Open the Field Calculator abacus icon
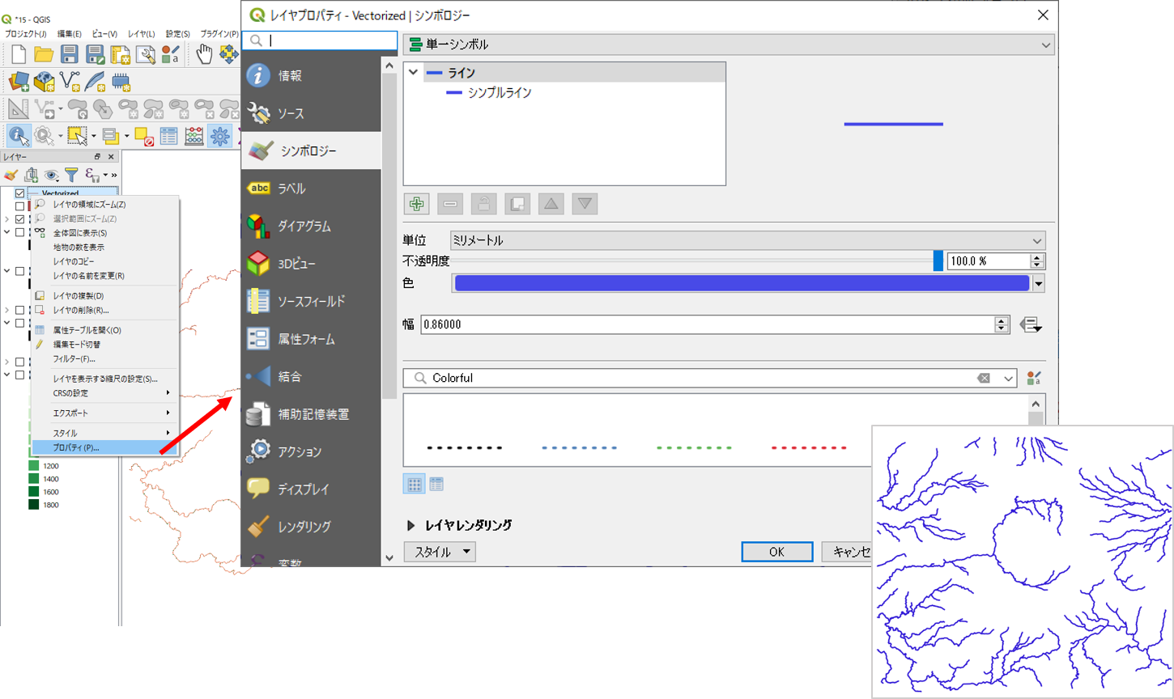The image size is (1174, 699). (194, 136)
